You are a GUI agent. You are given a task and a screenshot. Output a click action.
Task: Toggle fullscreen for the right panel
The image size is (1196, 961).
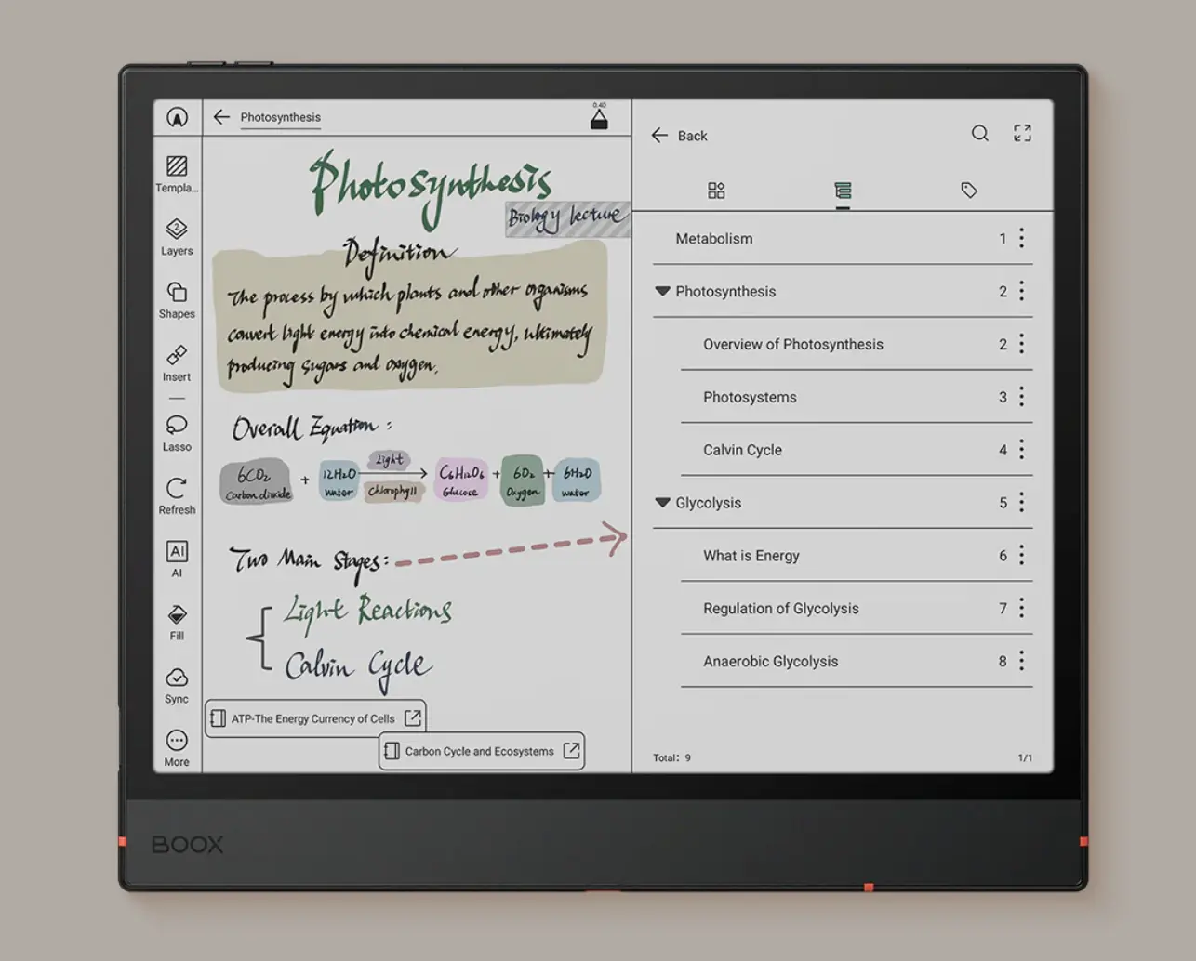click(x=1022, y=134)
